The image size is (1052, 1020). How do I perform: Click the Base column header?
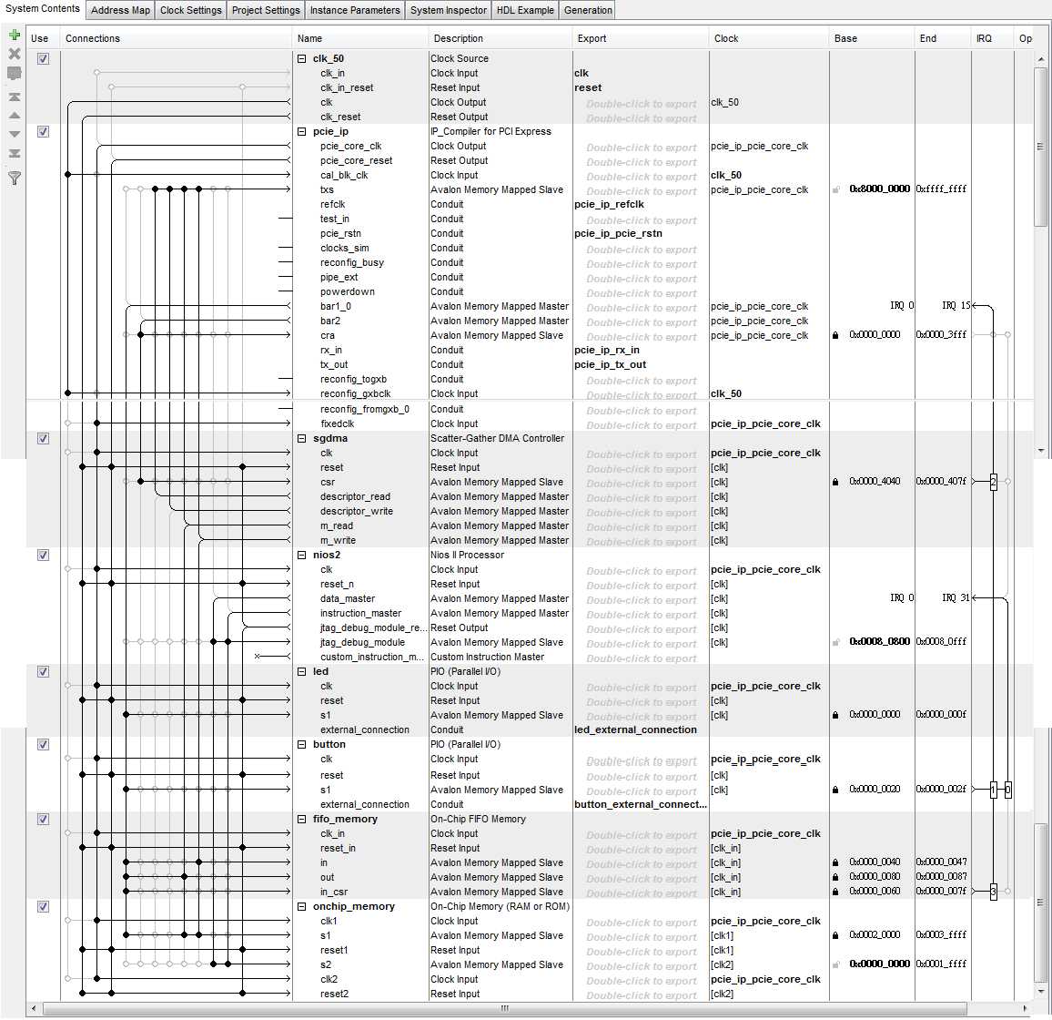pos(872,38)
